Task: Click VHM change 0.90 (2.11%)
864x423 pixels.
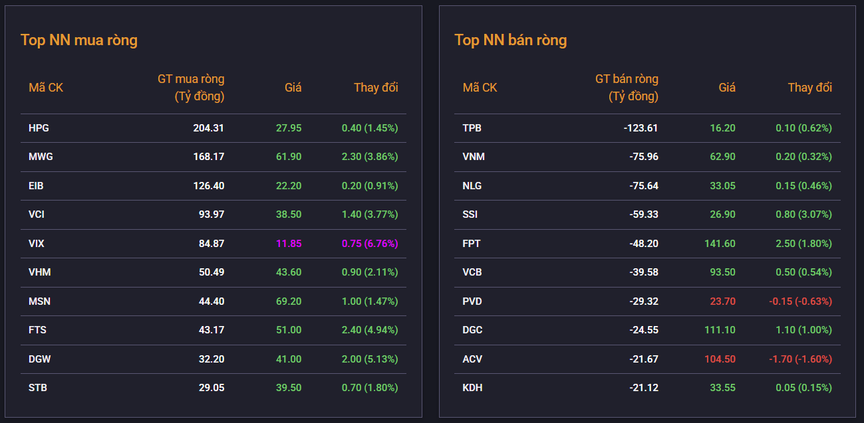Action: (370, 272)
